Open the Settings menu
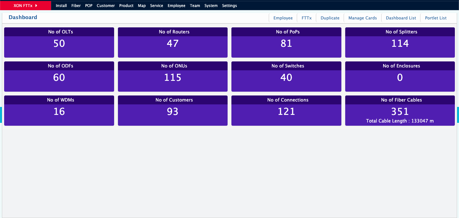 (x=229, y=6)
